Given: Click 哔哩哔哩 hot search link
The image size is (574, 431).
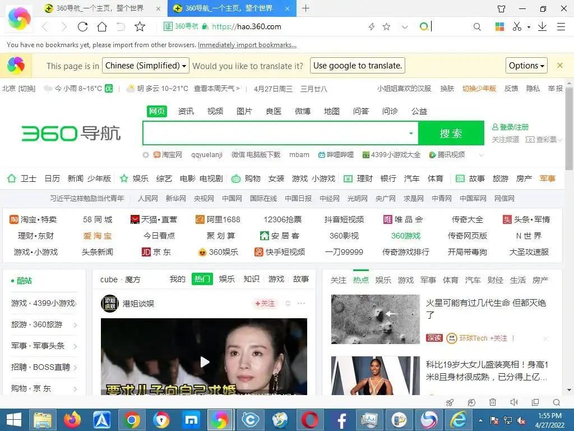Looking at the screenshot, I should click(336, 155).
